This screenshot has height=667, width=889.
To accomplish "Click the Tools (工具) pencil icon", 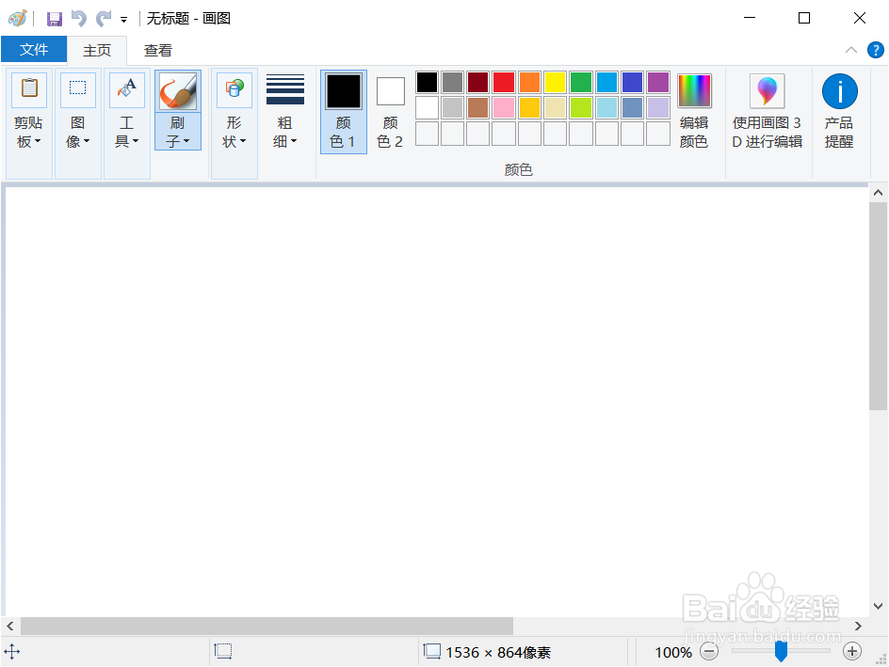I will pyautogui.click(x=126, y=90).
